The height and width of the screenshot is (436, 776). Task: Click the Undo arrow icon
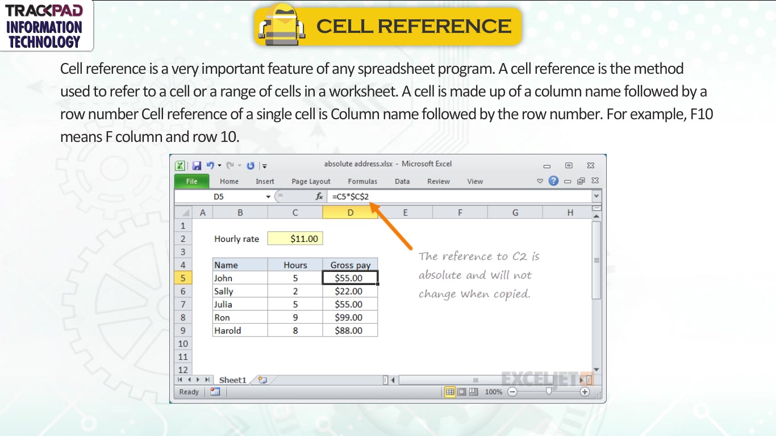tap(210, 166)
